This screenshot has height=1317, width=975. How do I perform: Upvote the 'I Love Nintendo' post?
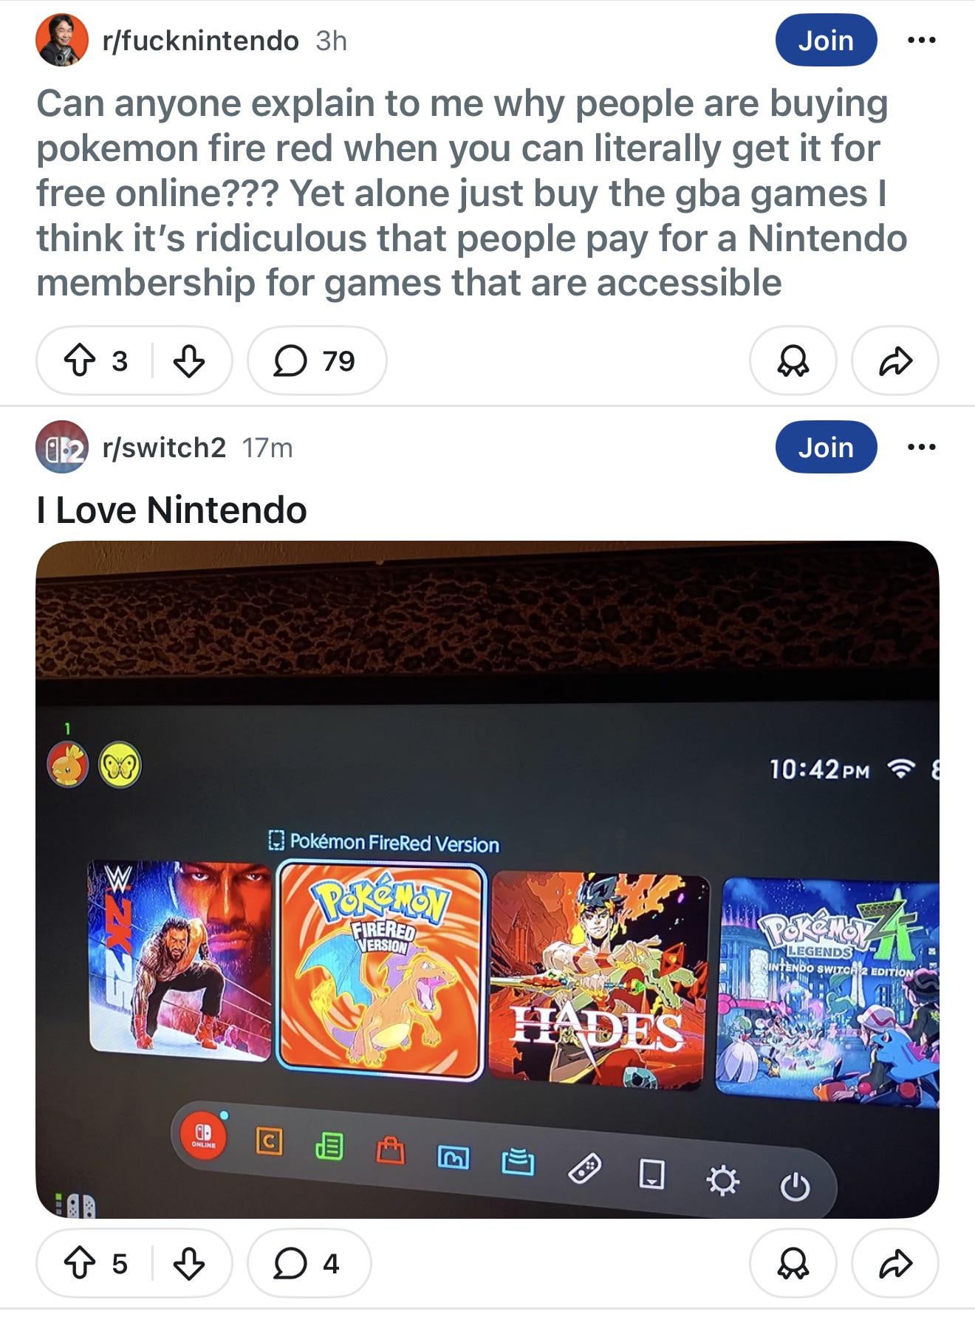[80, 1264]
